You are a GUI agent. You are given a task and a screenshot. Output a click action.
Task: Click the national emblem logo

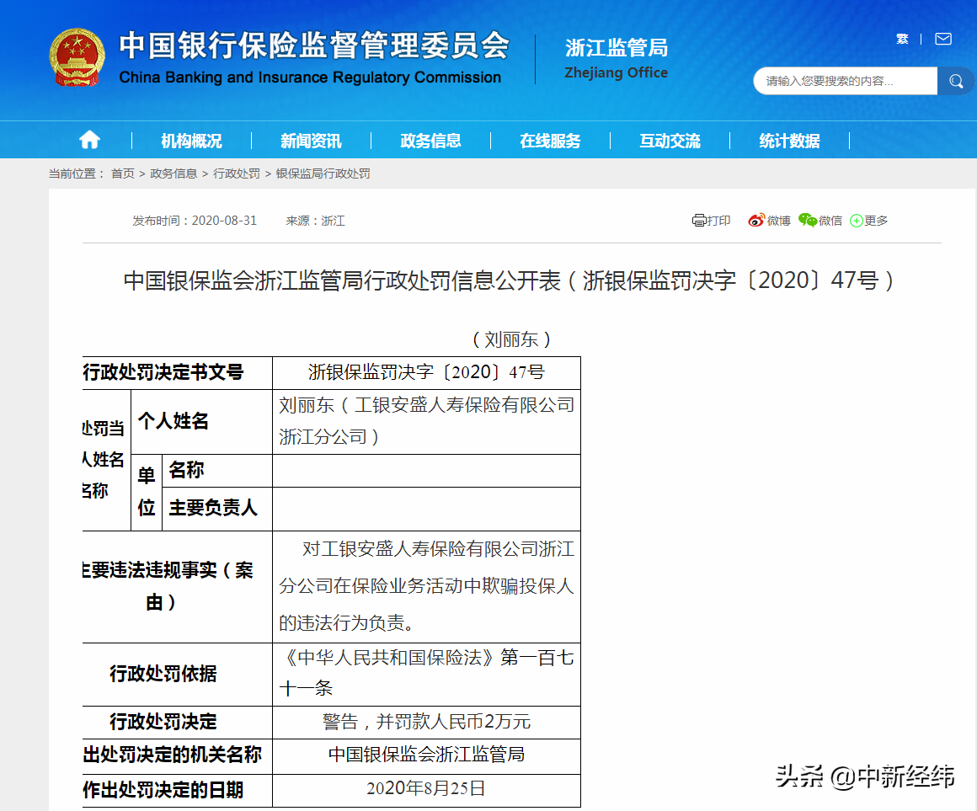pos(77,57)
